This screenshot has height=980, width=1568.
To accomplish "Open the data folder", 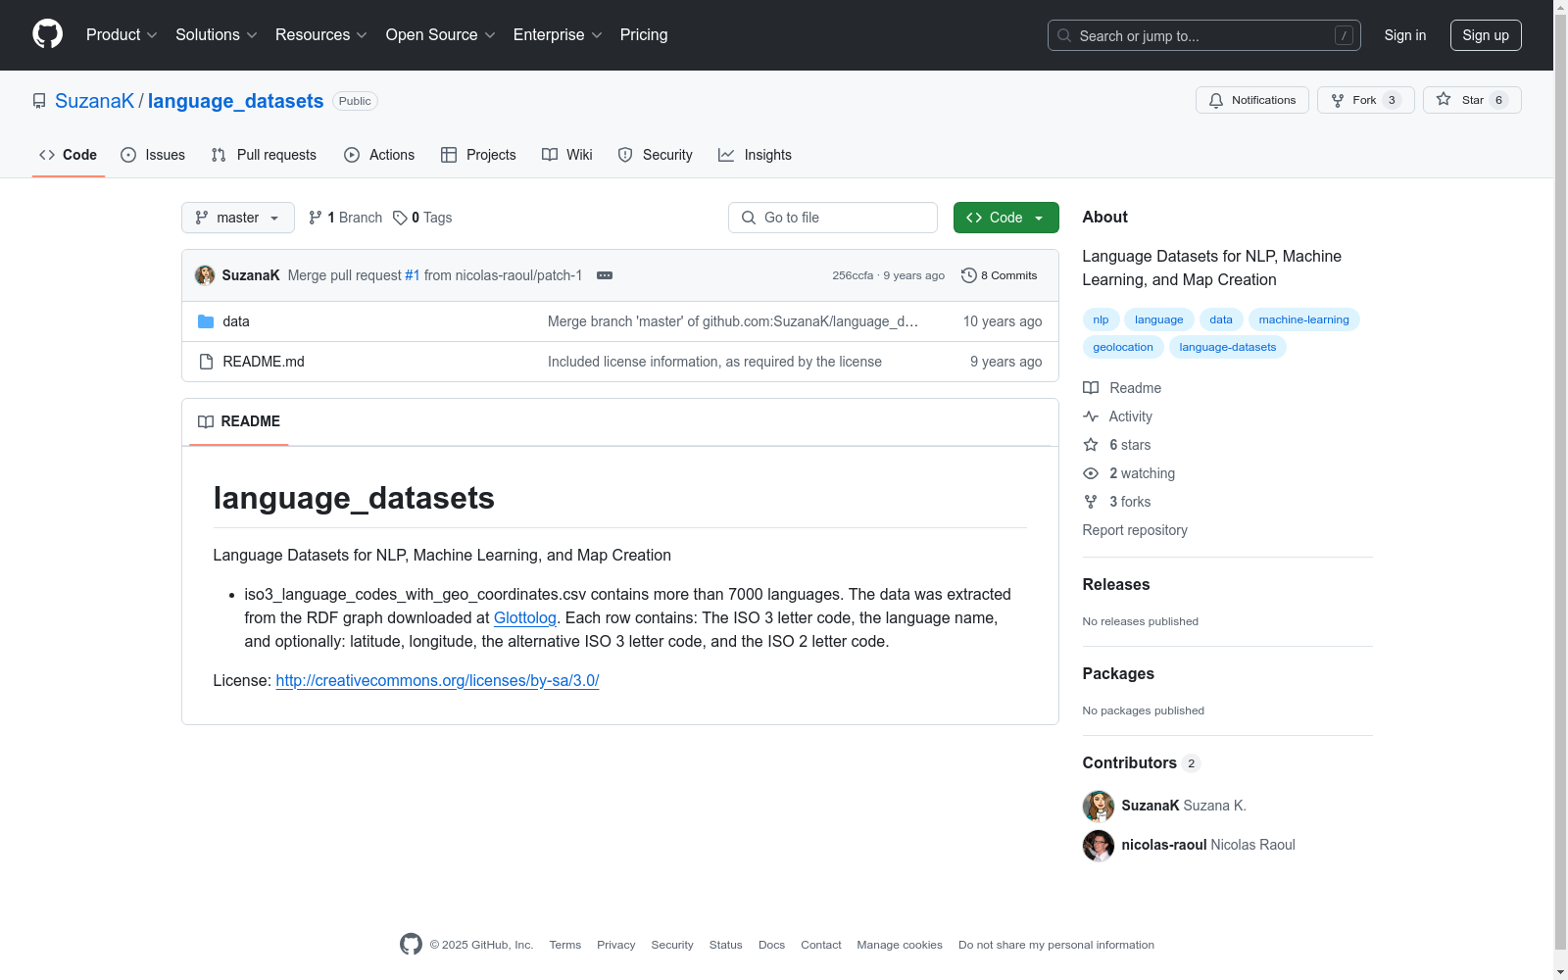I will pos(236,321).
